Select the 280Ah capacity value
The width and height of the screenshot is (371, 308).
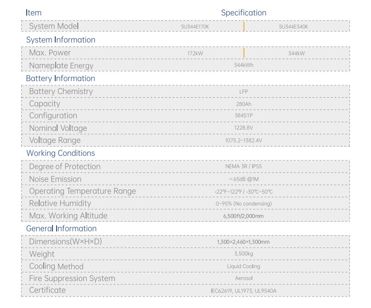(243, 104)
